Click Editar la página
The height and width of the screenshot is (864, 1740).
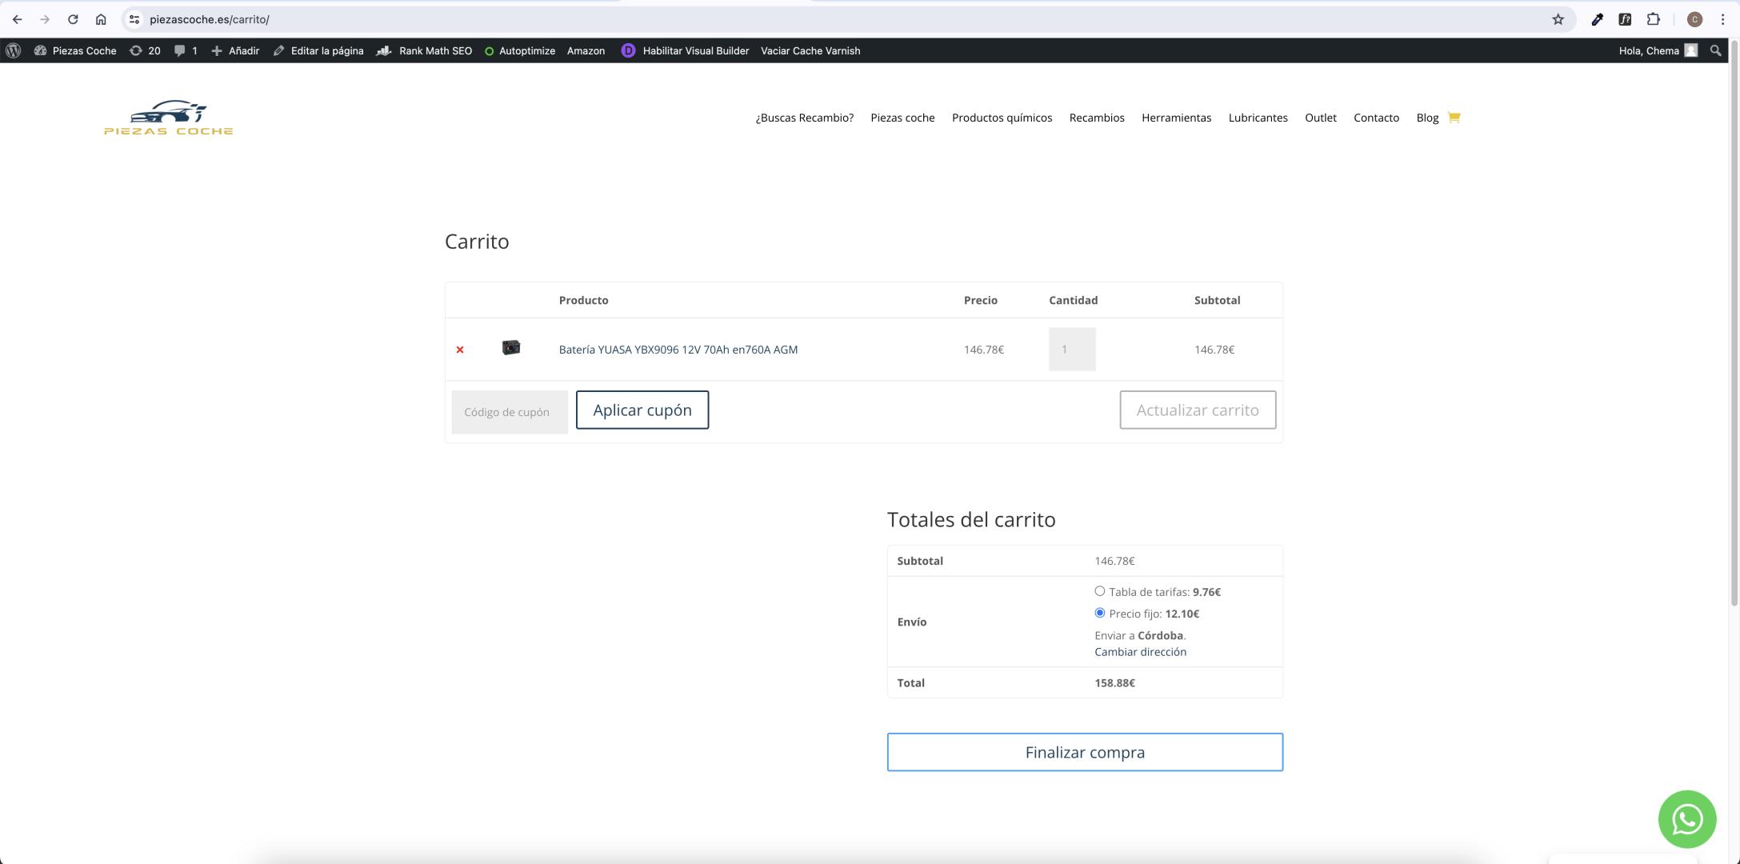[318, 50]
